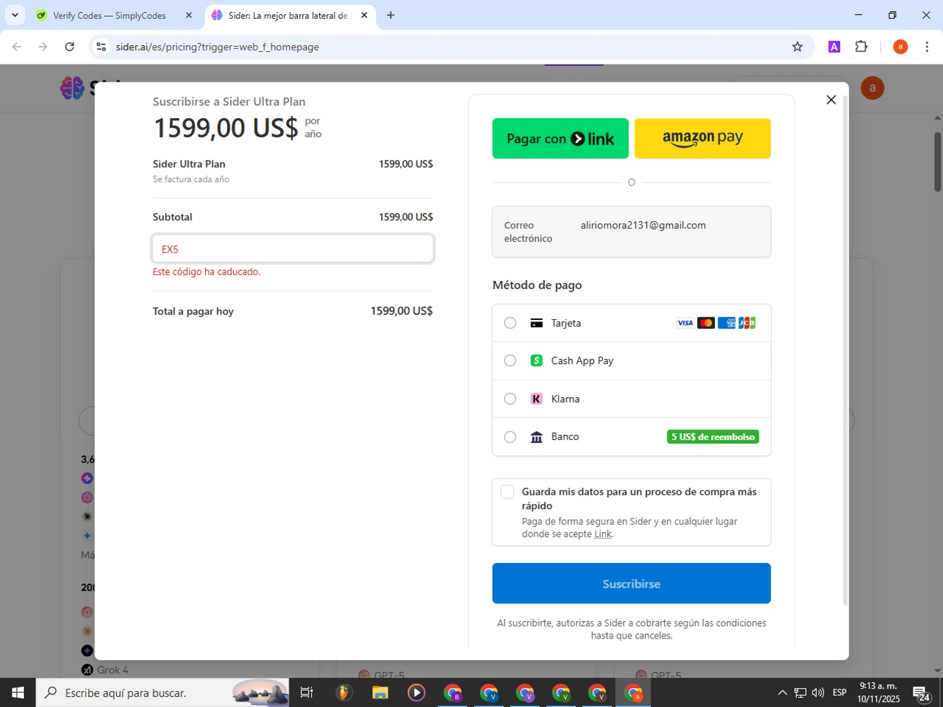
Task: Open the Extensions puzzle icon
Action: (x=861, y=47)
